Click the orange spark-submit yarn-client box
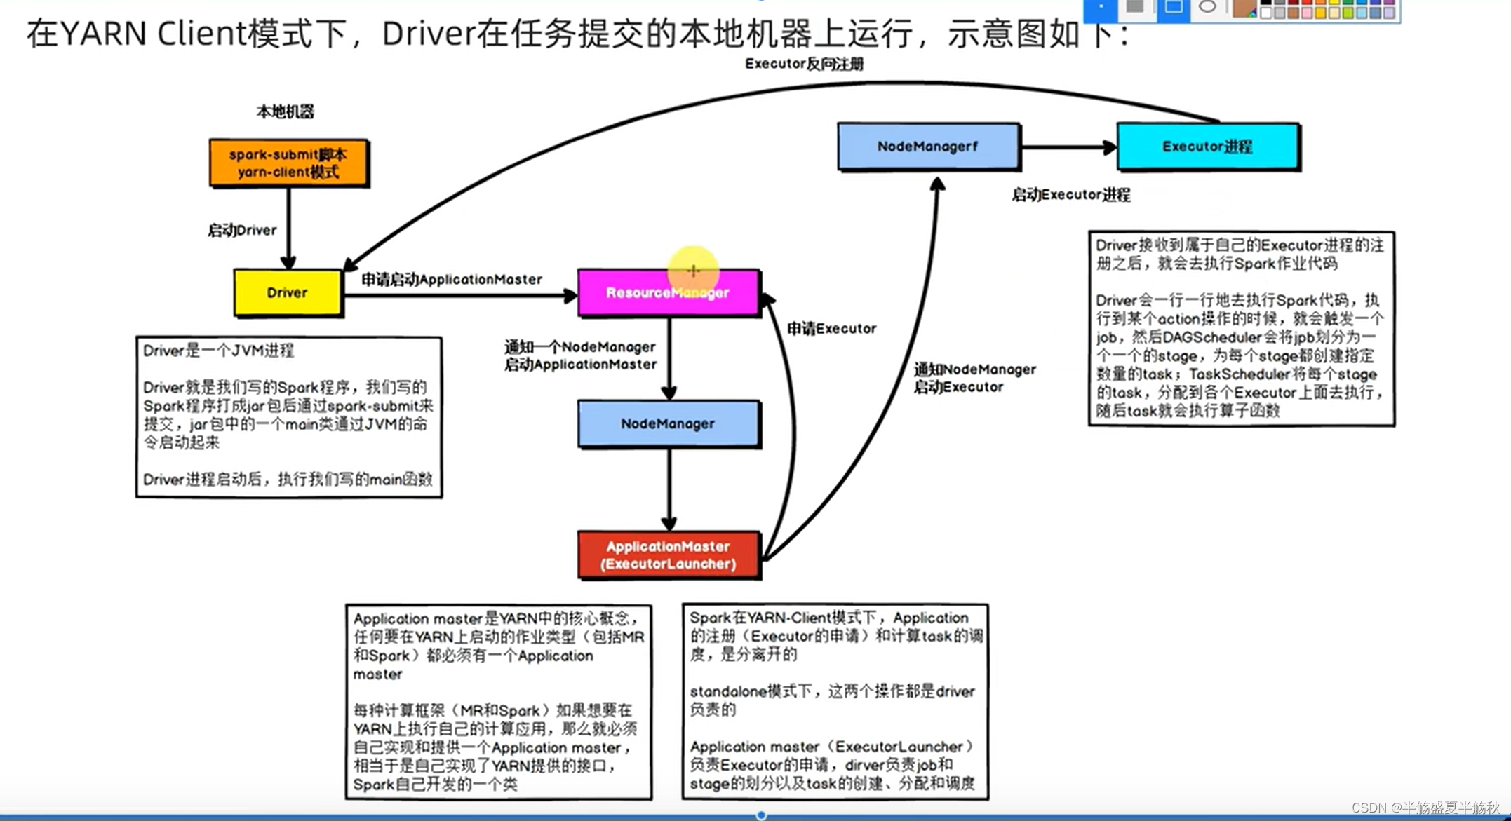Image resolution: width=1511 pixels, height=821 pixels. tap(289, 163)
